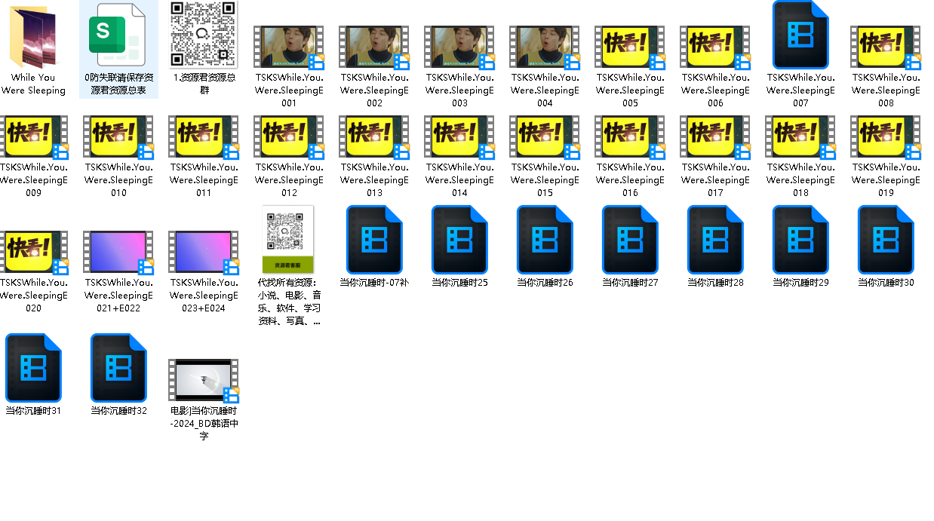Click the 当你沉睡时27 video icon
934x521 pixels.
(630, 240)
